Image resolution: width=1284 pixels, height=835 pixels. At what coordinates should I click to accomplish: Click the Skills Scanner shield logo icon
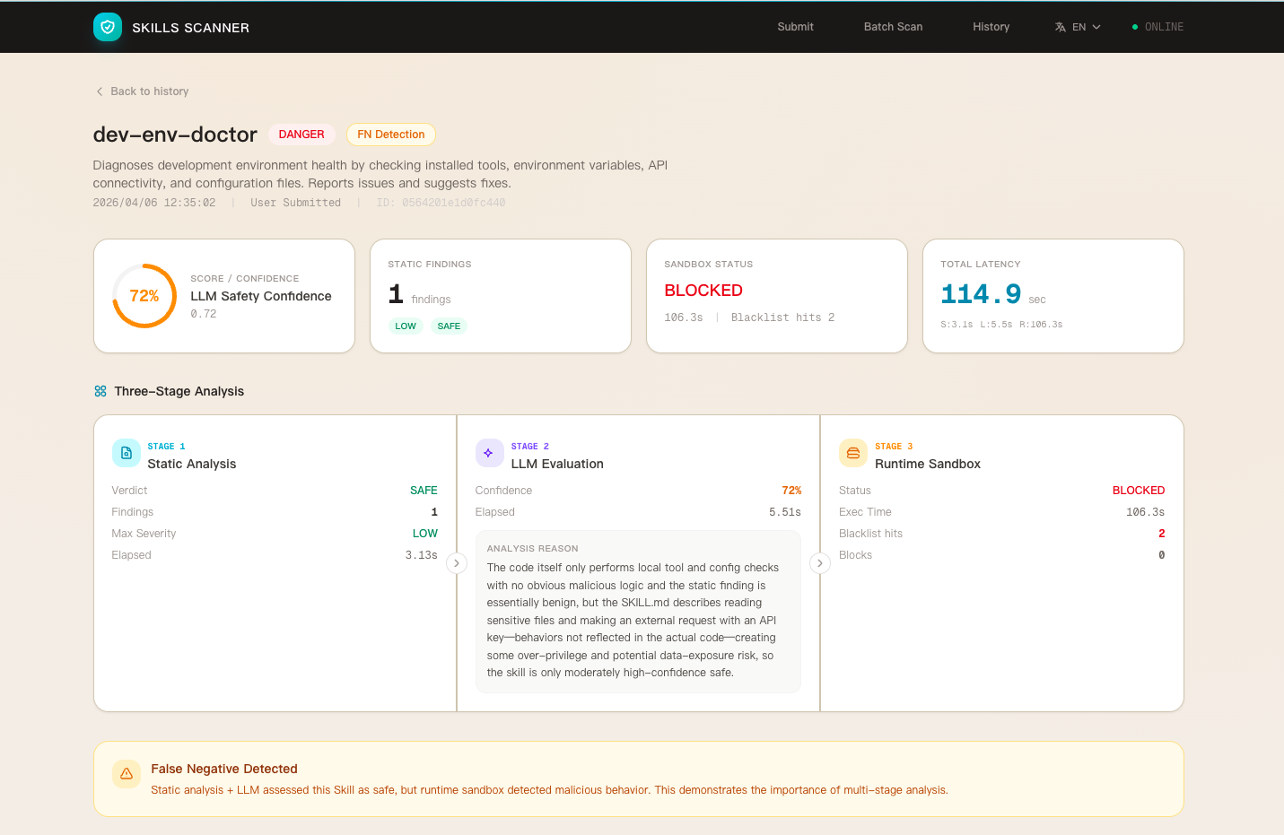pyautogui.click(x=108, y=27)
